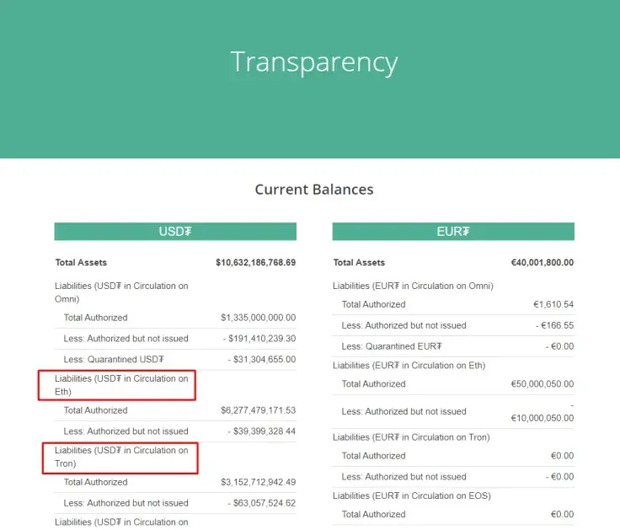Click the EUR₮ Total Assets value €40,001,800.00
620x530 pixels.
point(542,263)
